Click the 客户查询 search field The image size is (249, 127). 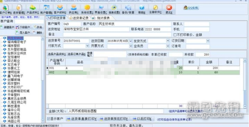pos(29,21)
